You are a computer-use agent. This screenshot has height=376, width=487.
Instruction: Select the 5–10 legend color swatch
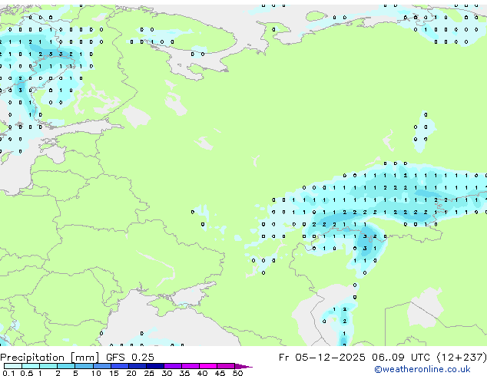tap(84, 366)
